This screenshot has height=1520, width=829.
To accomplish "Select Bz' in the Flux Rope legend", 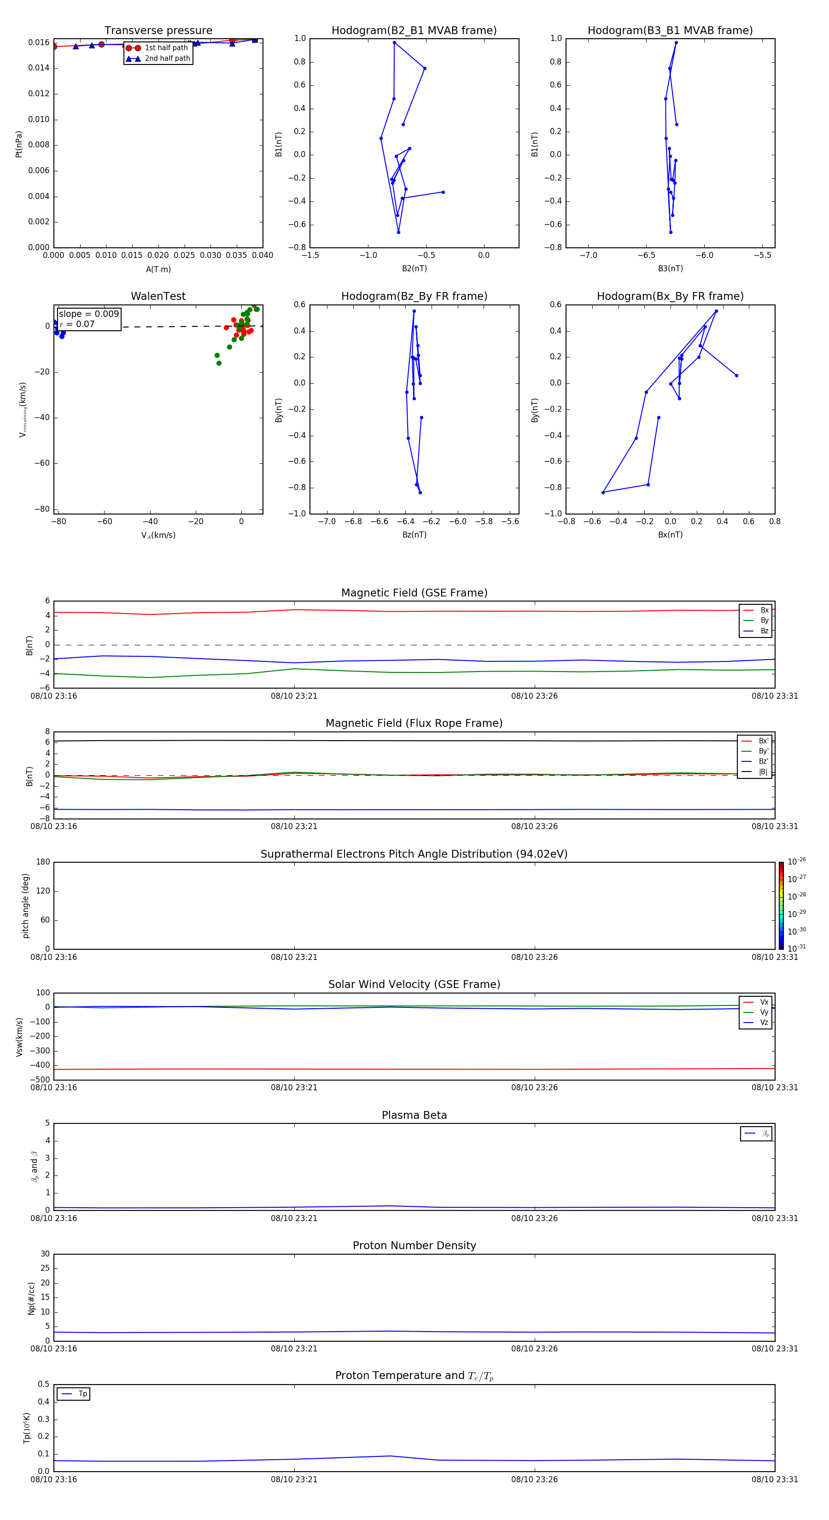I will click(x=755, y=761).
